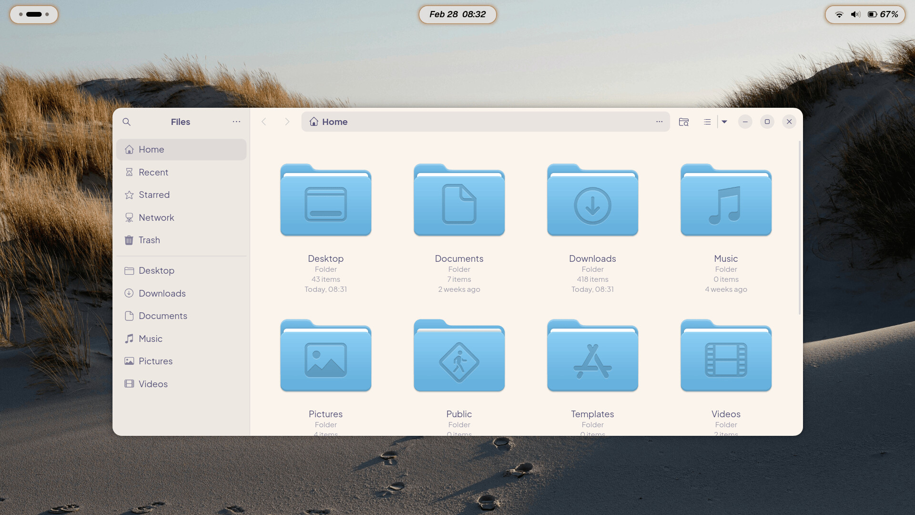Open the Templates folder icon

pos(592,356)
